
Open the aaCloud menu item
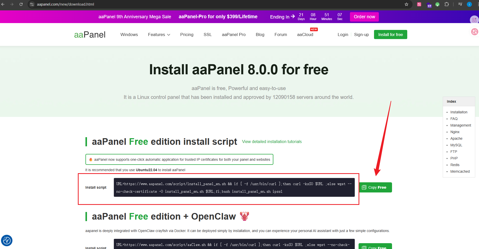[305, 35]
